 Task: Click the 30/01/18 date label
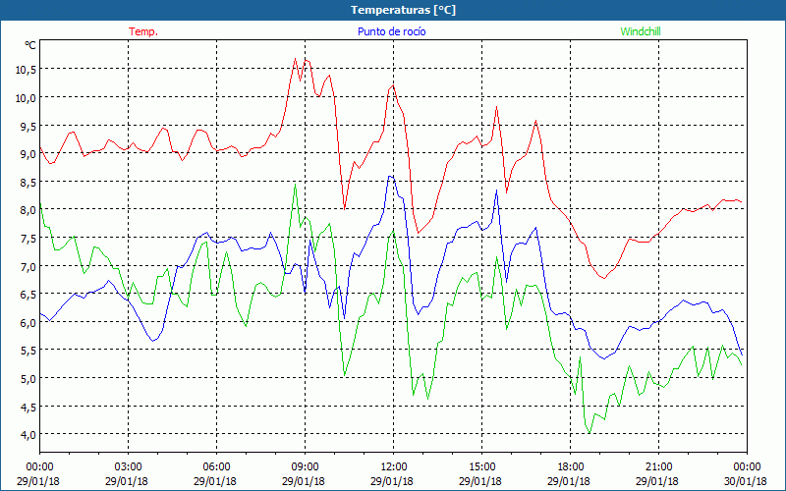pyautogui.click(x=746, y=481)
